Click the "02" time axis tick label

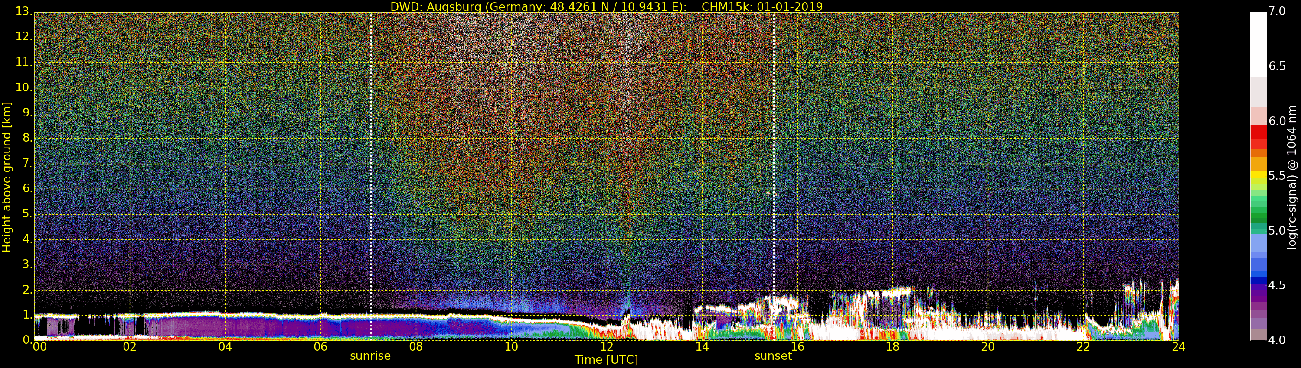[x=130, y=347]
